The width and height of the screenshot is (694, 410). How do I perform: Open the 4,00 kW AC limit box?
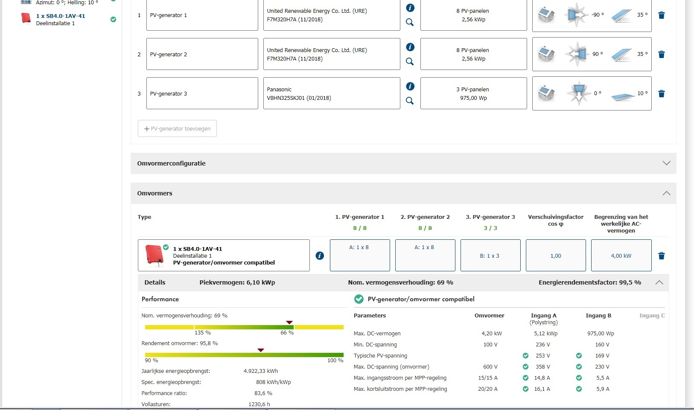coord(621,256)
